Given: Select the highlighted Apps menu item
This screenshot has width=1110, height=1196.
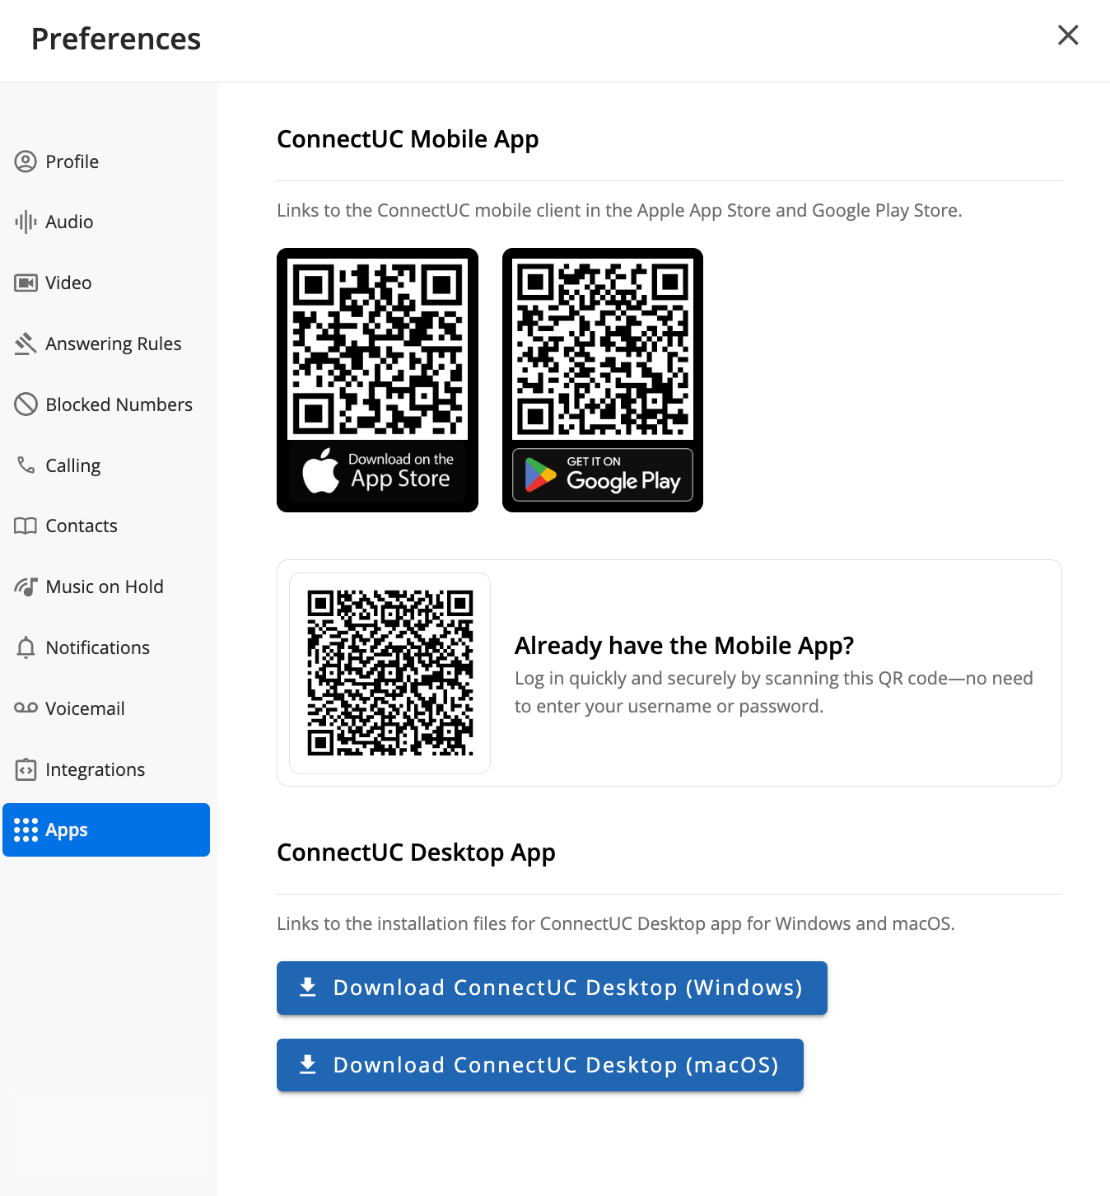Looking at the screenshot, I should [x=106, y=829].
